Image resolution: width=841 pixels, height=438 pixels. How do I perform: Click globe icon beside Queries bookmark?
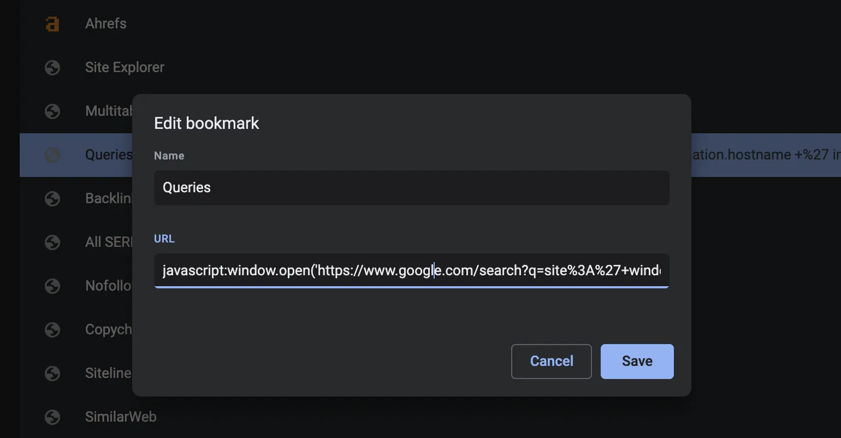coord(52,155)
